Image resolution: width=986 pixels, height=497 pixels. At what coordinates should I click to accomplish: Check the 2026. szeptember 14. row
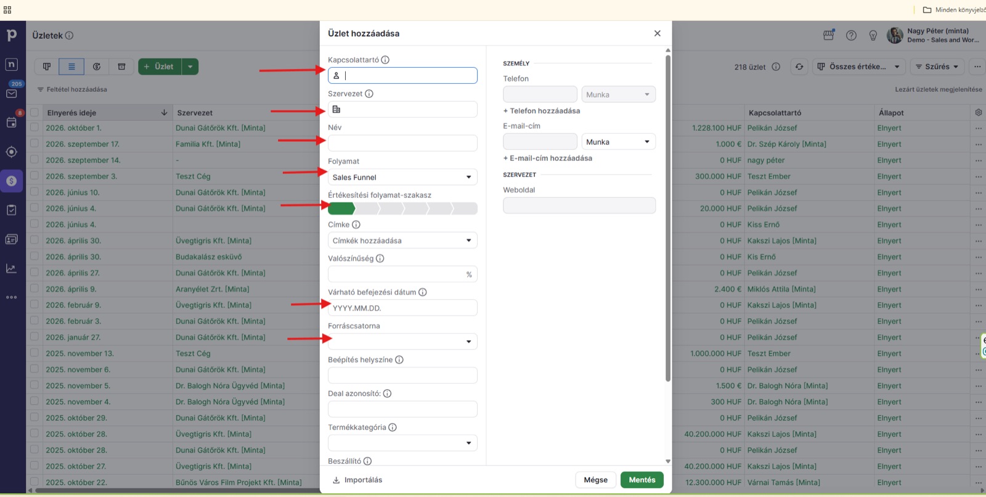[35, 160]
